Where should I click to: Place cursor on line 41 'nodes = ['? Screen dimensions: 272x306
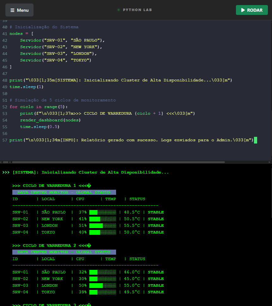click(x=22, y=34)
